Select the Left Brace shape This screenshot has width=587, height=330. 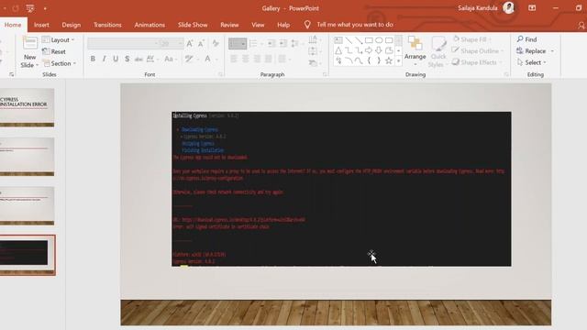point(369,60)
